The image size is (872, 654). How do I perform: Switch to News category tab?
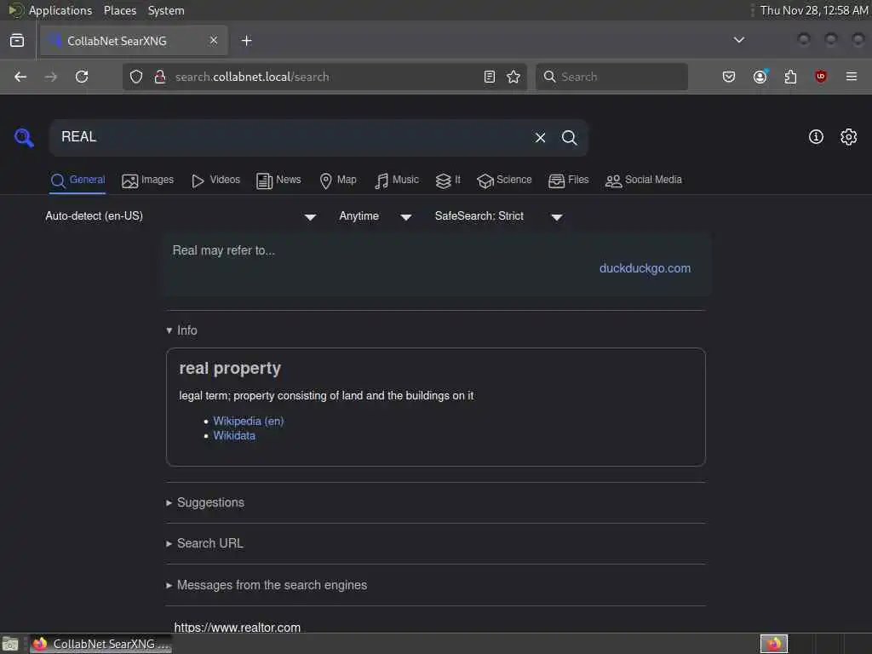[x=278, y=181]
